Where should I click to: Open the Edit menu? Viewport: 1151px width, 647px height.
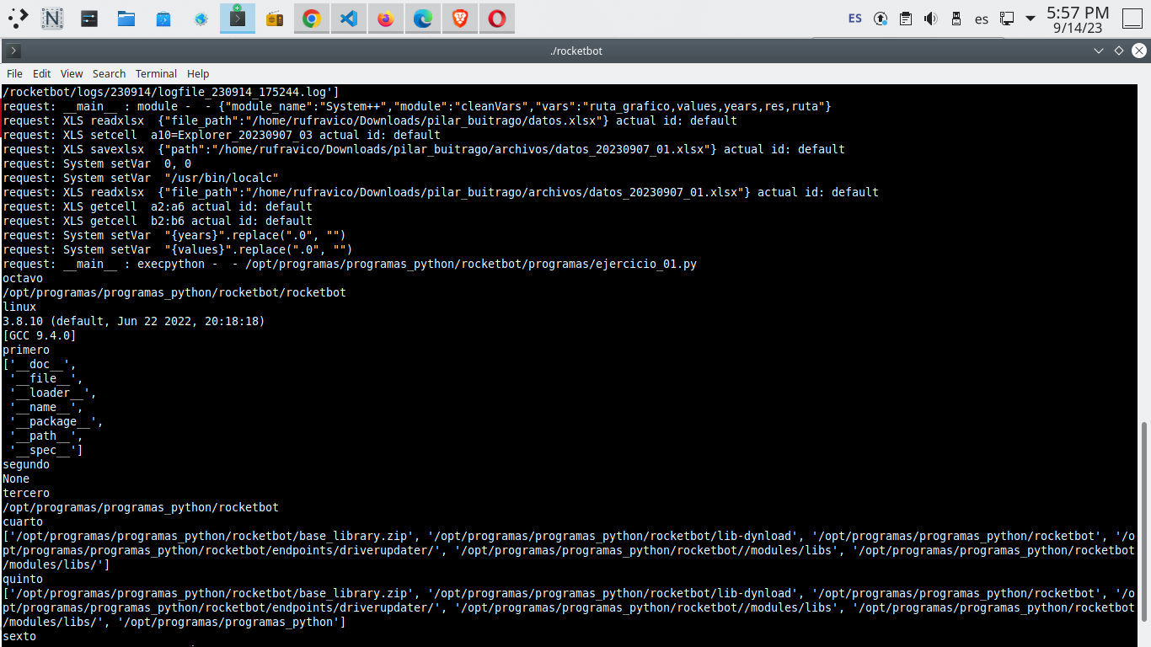(x=41, y=74)
